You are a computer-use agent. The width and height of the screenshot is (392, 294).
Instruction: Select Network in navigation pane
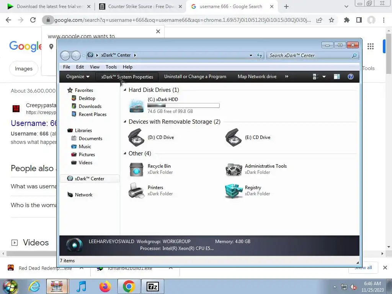pos(83,195)
